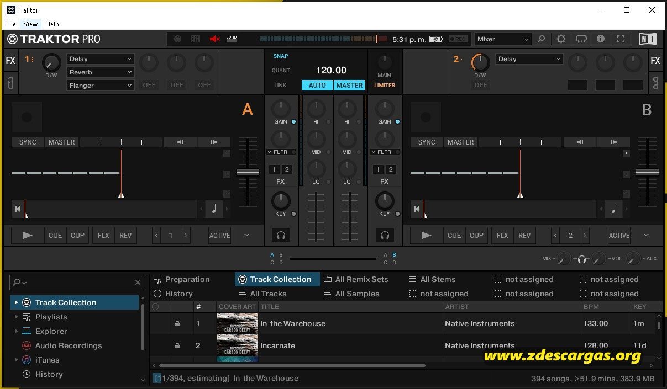This screenshot has width=667, height=389.
Task: Click the magnifier search icon in header
Action: pos(542,39)
